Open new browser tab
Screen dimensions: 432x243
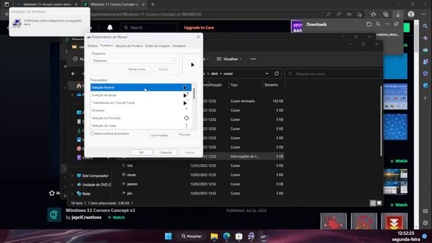(x=153, y=5)
